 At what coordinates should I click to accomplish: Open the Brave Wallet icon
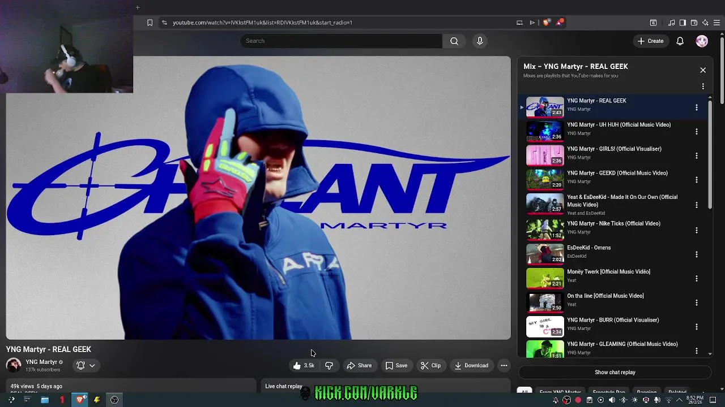(x=694, y=23)
